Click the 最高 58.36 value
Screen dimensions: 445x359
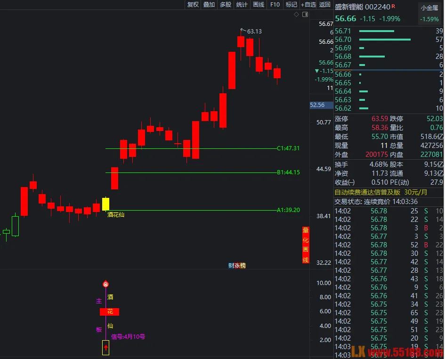pos(380,128)
